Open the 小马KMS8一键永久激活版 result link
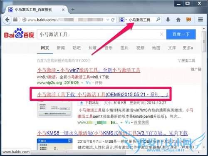Image resolution: width=208 pixels, height=156 pixels. 112,133
